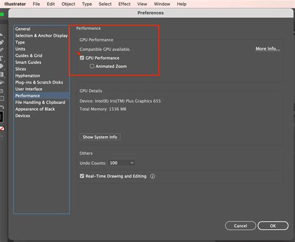Open the Edit menu
295x242 pixels.
point(50,4)
